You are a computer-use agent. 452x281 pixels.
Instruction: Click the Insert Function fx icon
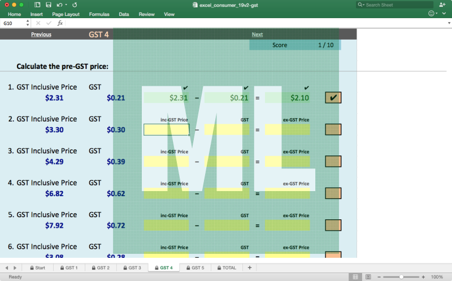click(60, 23)
